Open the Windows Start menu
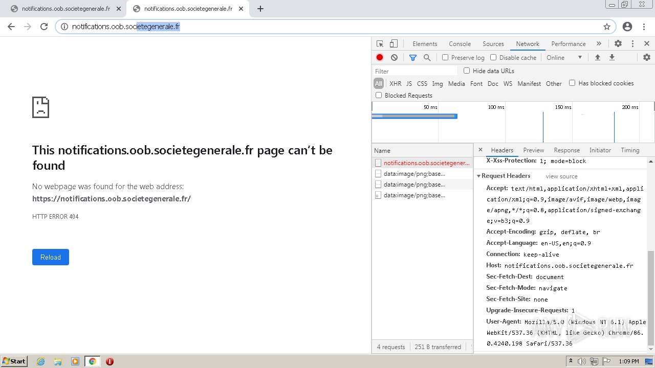Viewport: 655px width, 368px height. tap(14, 361)
